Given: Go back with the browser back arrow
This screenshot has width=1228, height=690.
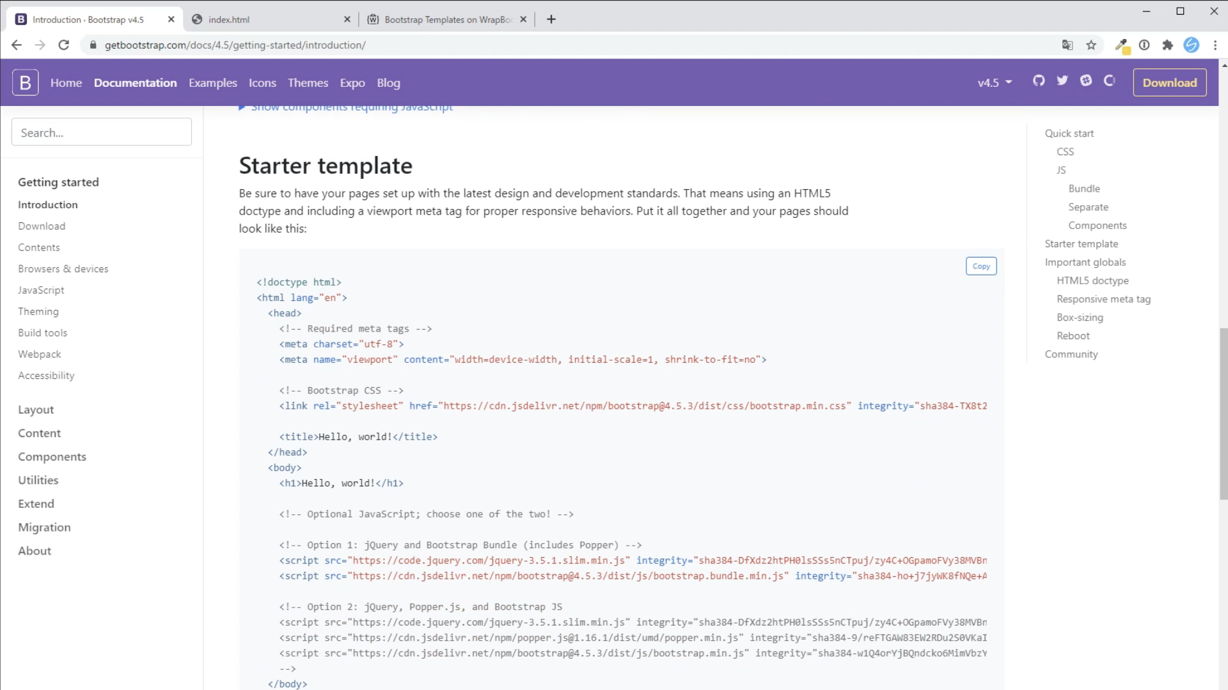Looking at the screenshot, I should coord(17,45).
